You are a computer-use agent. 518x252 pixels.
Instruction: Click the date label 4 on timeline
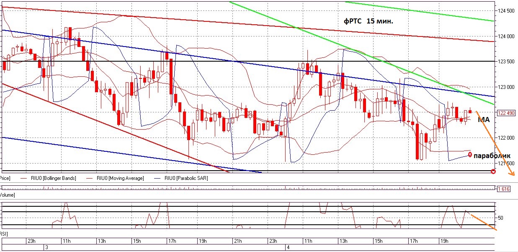pyautogui.click(x=288, y=248)
